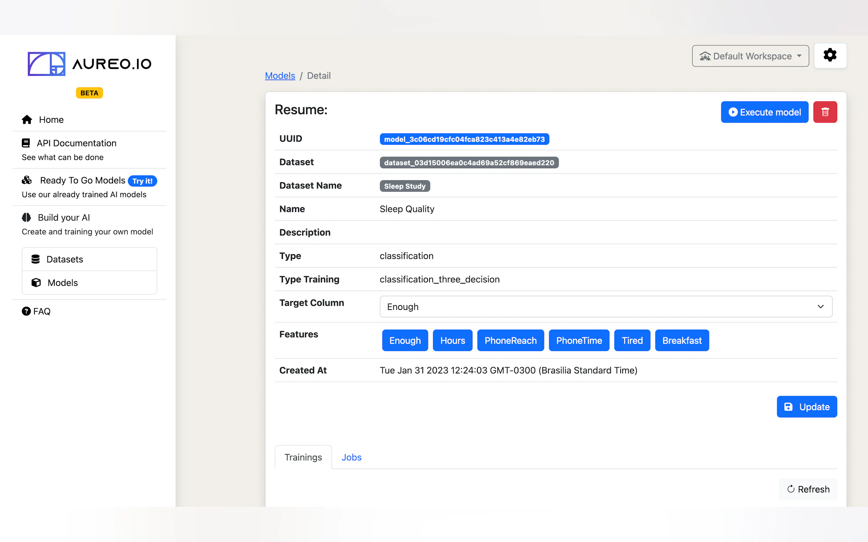Image resolution: width=868 pixels, height=542 pixels.
Task: Click the Aureo.io logo
Action: click(x=89, y=64)
